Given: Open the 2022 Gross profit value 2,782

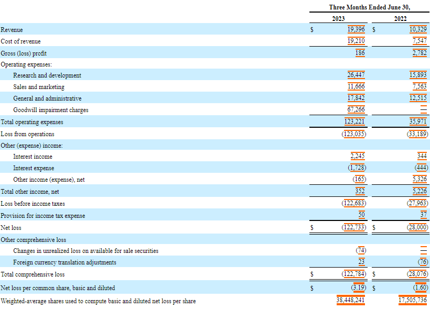Looking at the screenshot, I should click(x=420, y=53).
